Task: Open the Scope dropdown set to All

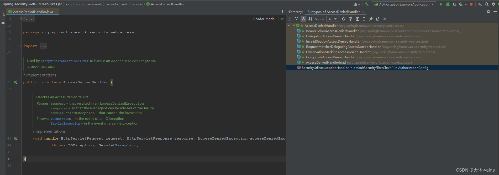Action: pyautogui.click(x=333, y=19)
